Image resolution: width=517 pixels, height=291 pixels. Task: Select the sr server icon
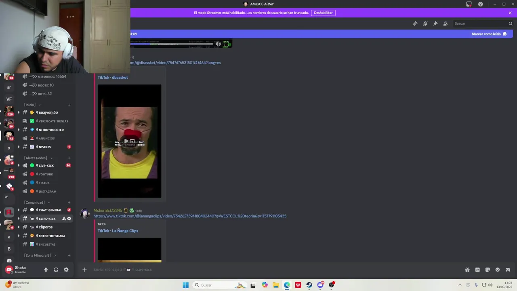coord(9,87)
